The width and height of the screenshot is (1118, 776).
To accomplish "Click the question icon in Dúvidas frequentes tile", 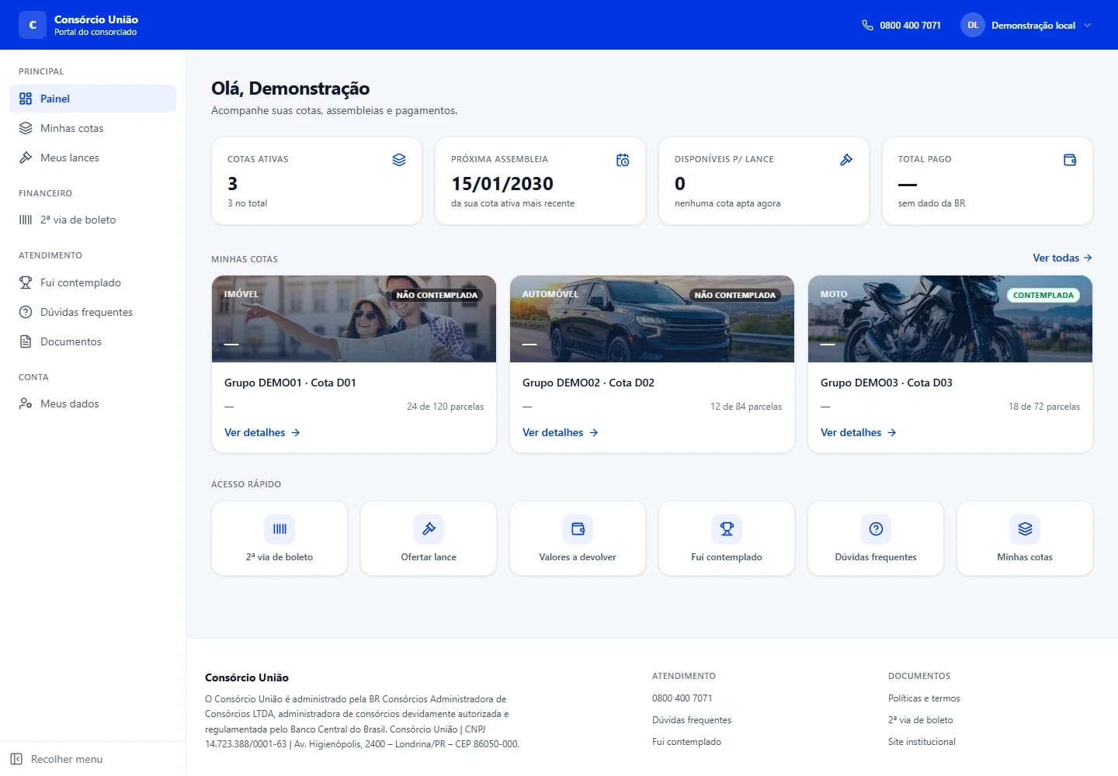I will click(876, 528).
